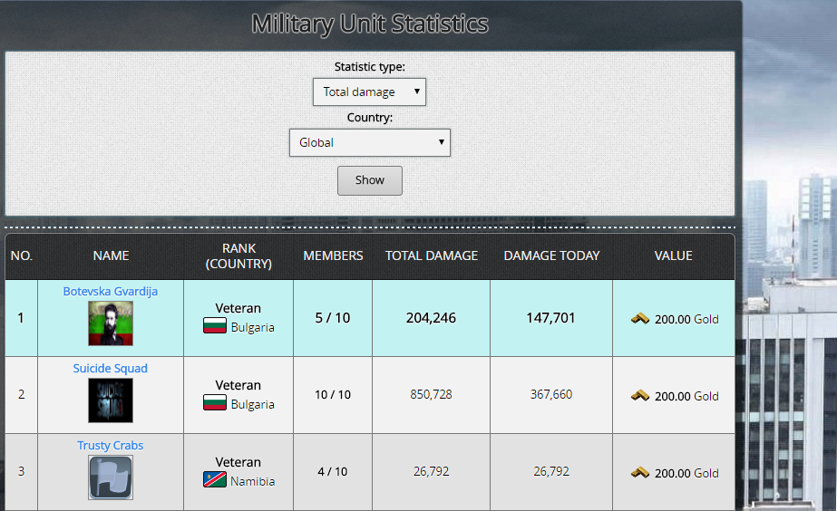Open the Trusty Crabs unit link
Screen dimensions: 837x511
[x=111, y=445]
